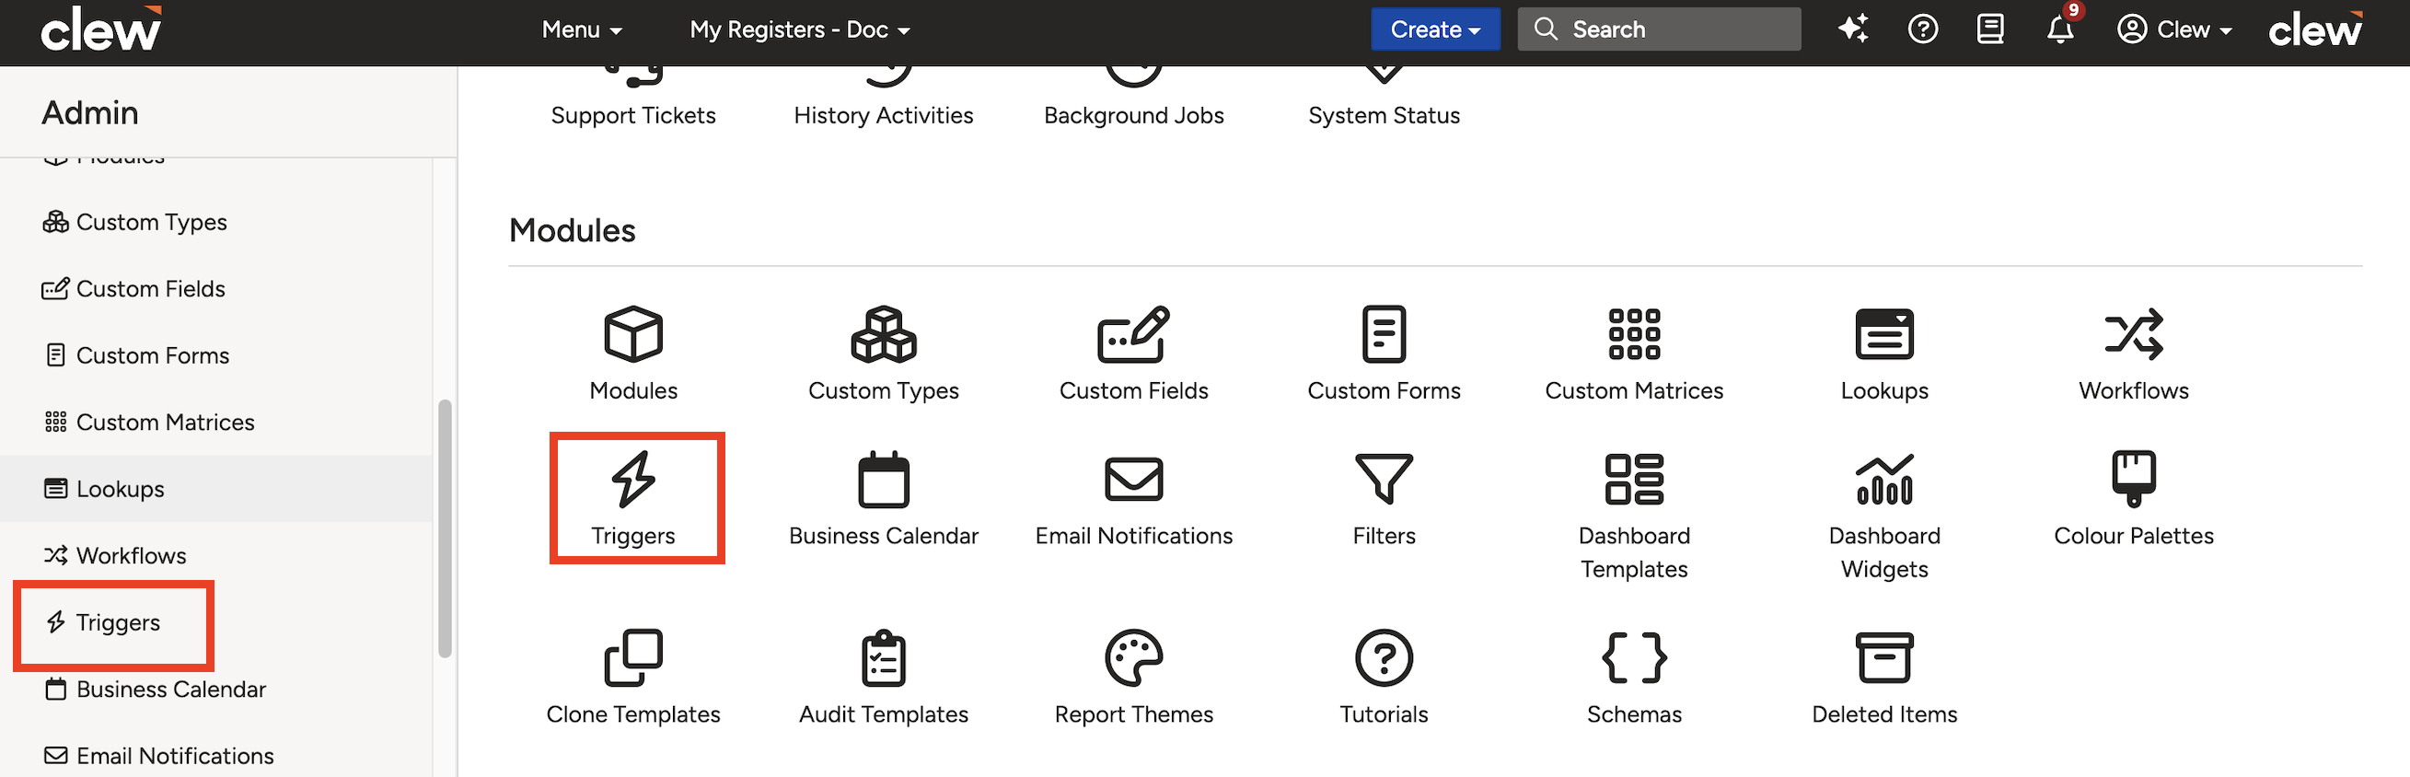Image resolution: width=2410 pixels, height=777 pixels.
Task: Open the Tutorials question mark tile
Action: point(1384,658)
